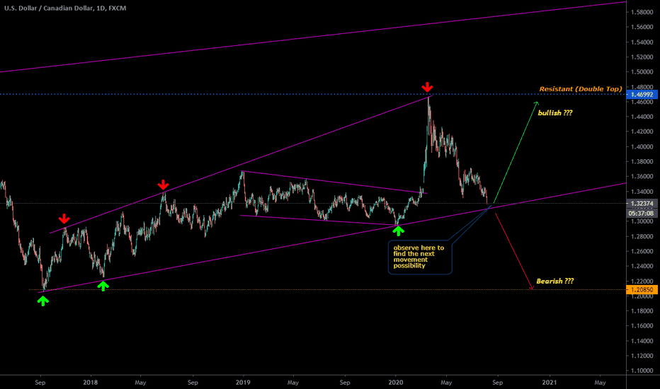This screenshot has height=389, width=660.
Task: Click the 2020 label on the time axis
Action: coord(396,382)
